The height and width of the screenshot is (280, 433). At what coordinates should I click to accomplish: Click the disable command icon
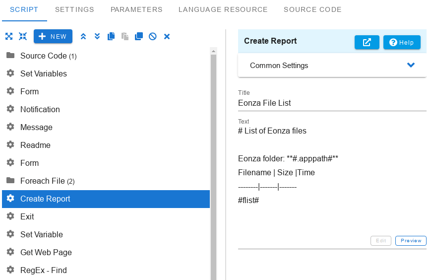tap(153, 36)
